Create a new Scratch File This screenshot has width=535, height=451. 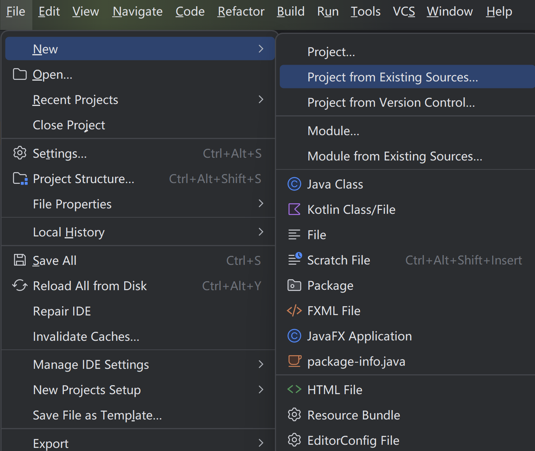(407, 260)
